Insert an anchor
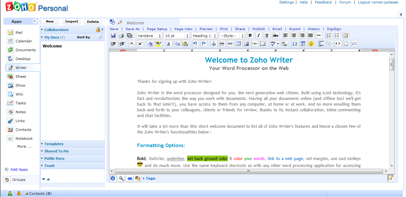The height and width of the screenshot is (197, 406). point(214,44)
